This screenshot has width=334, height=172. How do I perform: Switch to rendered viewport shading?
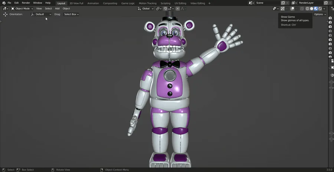coord(320,9)
